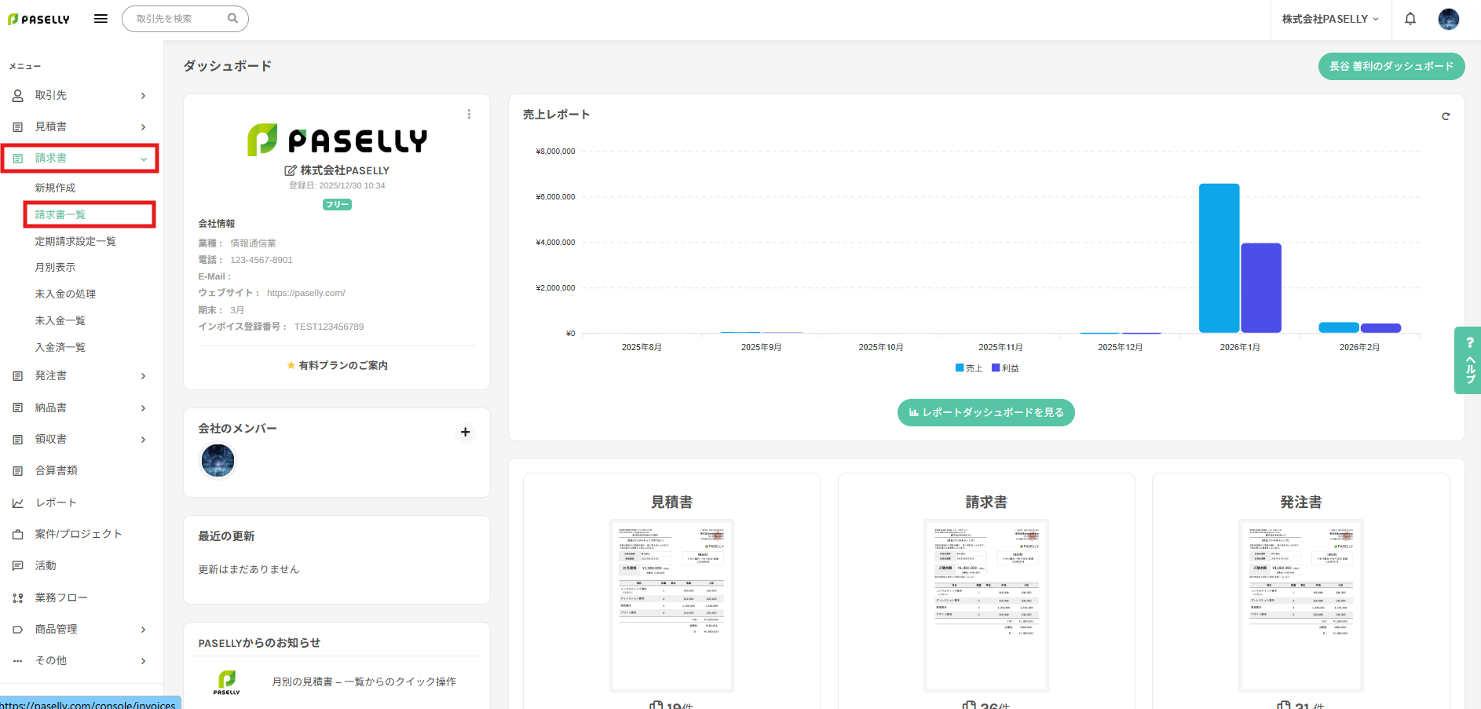
Task: Expand the その他 submenu chevron
Action: [x=143, y=661]
